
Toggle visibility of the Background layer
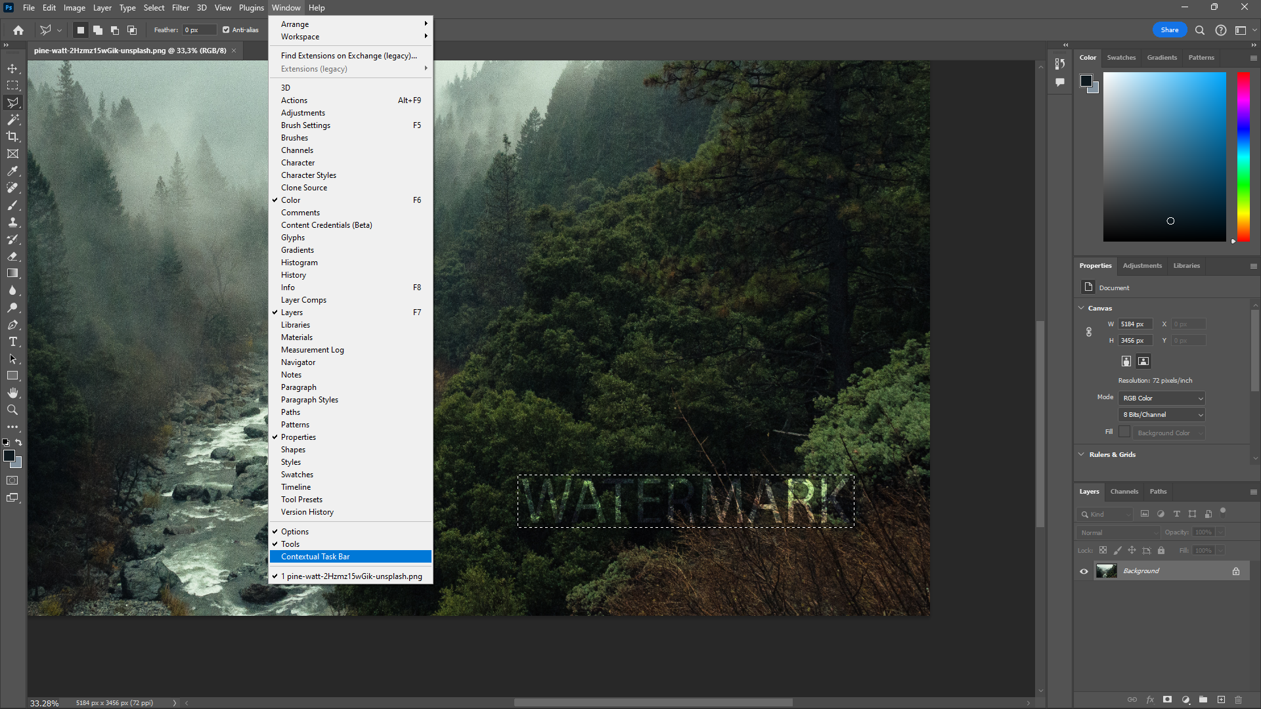coord(1083,571)
